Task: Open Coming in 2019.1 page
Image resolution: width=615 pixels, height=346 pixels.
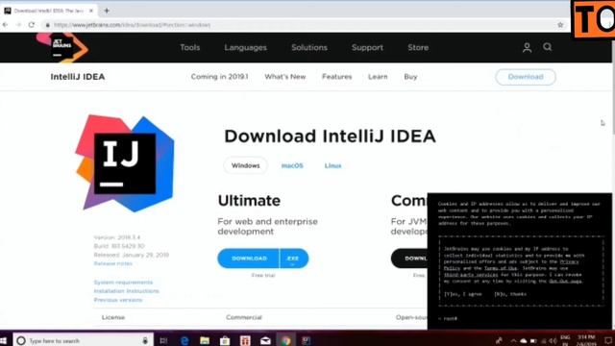Action: point(220,77)
